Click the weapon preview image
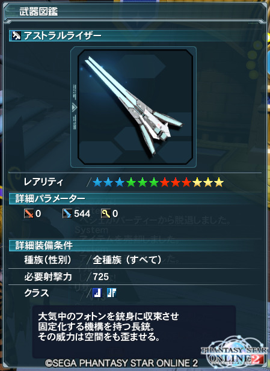270x371 pixels. click(x=135, y=107)
